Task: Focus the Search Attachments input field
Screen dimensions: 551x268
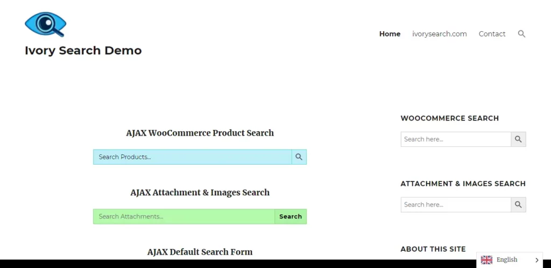Action: [x=184, y=216]
